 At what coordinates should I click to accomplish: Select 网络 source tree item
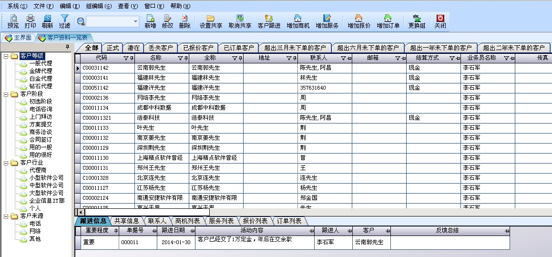pos(35,231)
